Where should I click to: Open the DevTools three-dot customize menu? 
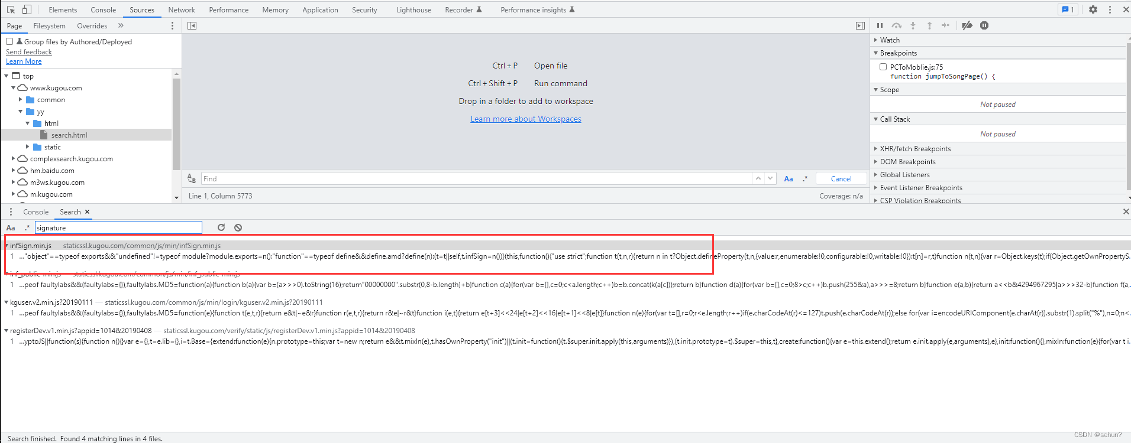coord(1110,9)
